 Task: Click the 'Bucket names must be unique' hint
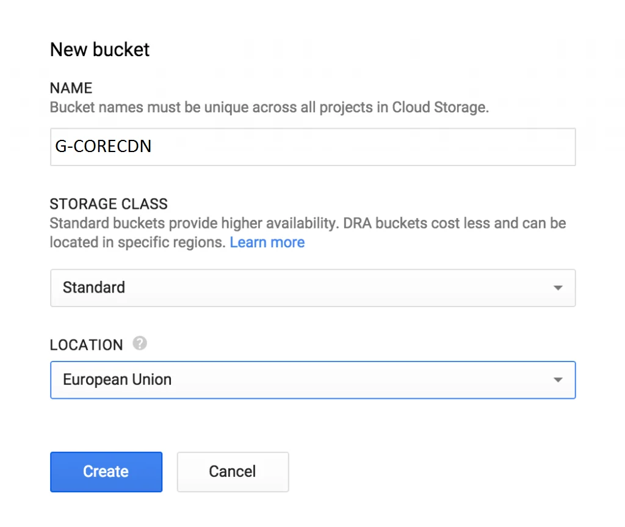point(269,107)
